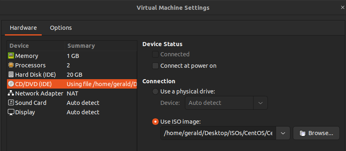Viewport: 346px width, 151px height.
Task: Select the Use ISO image radio button
Action: click(155, 122)
